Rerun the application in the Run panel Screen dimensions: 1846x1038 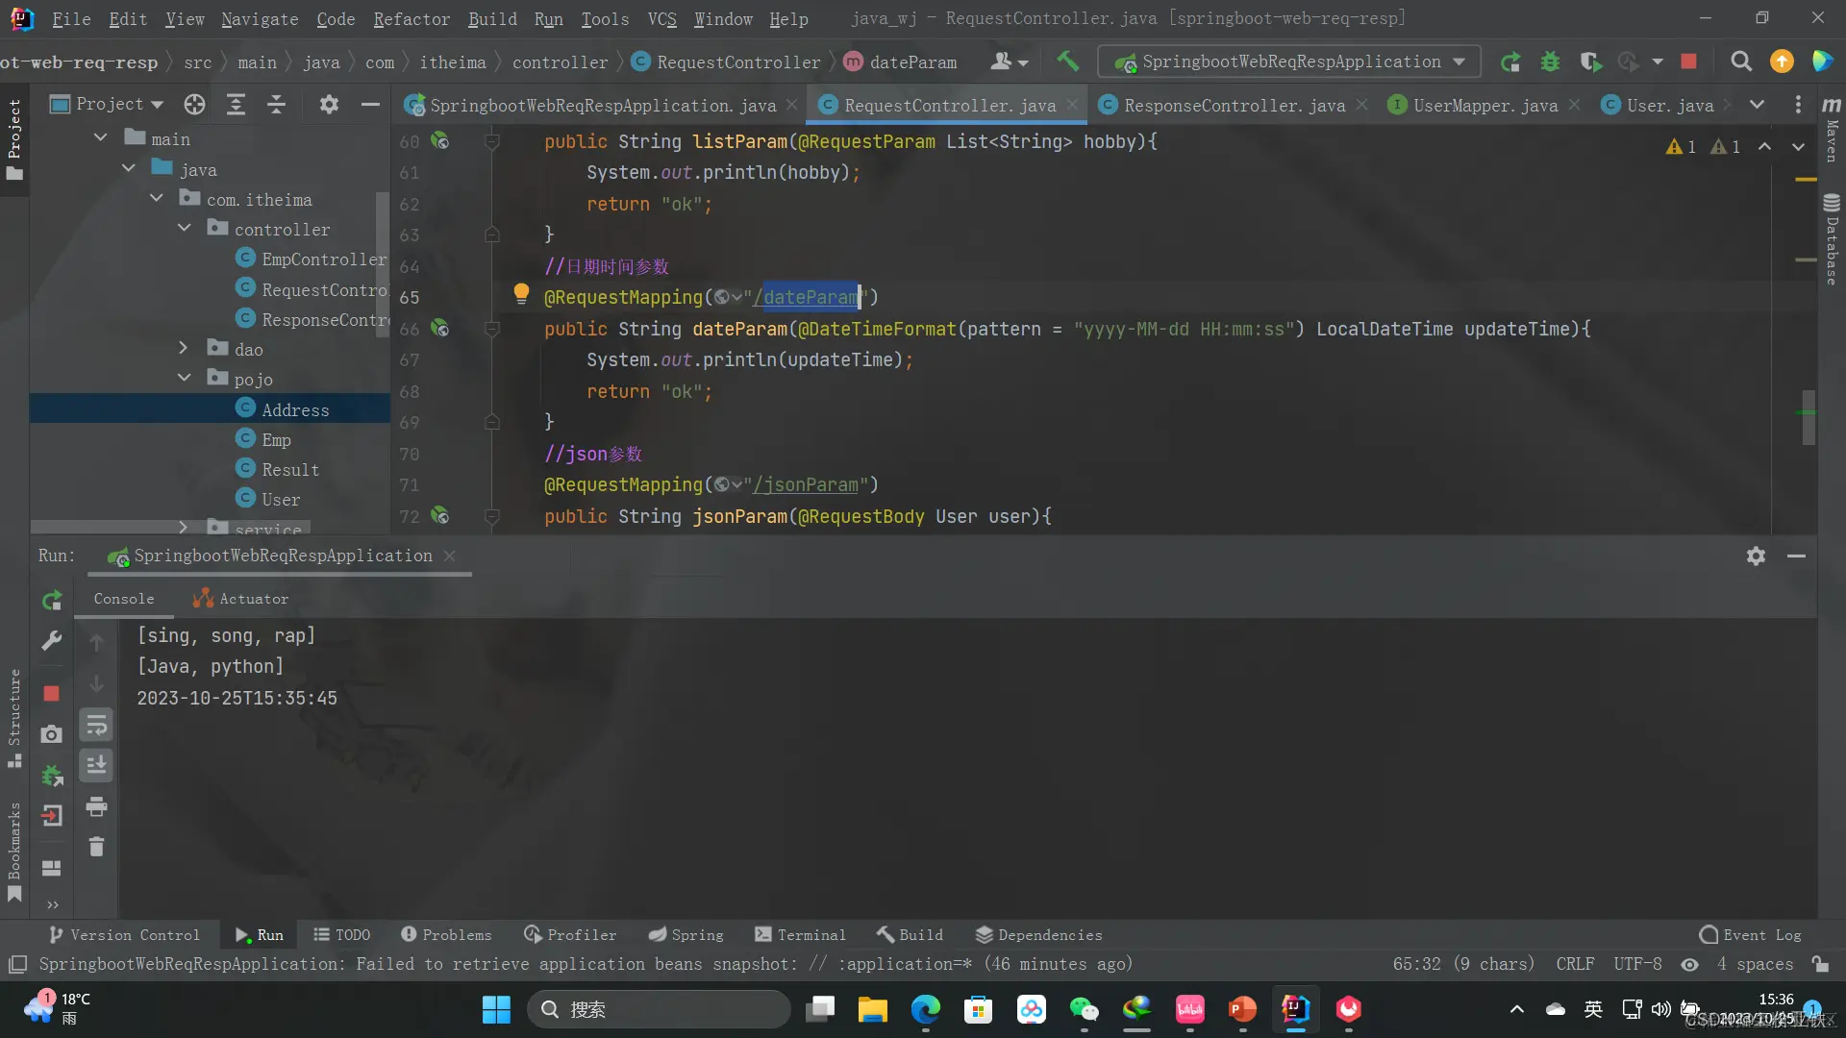point(52,601)
